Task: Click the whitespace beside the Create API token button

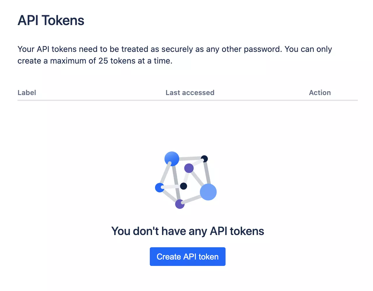Action: (x=277, y=257)
